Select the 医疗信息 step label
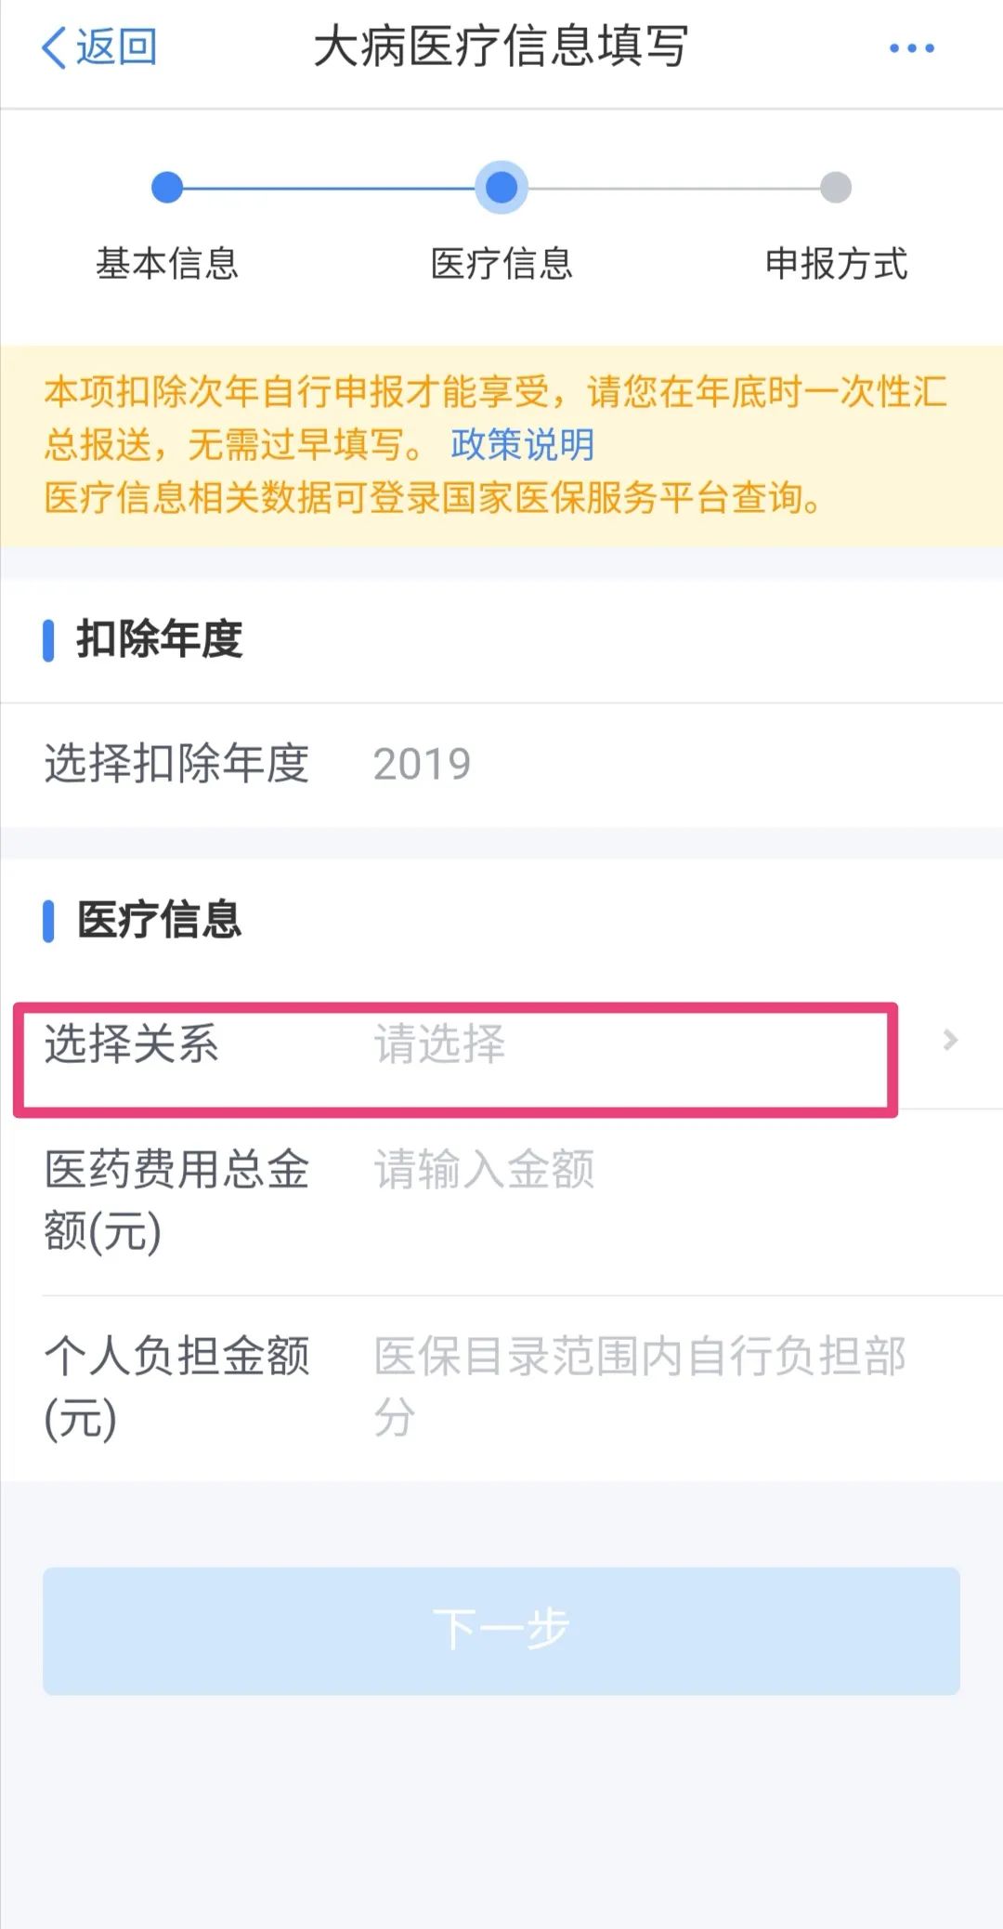Viewport: 1003px width, 1929px height. click(x=501, y=264)
